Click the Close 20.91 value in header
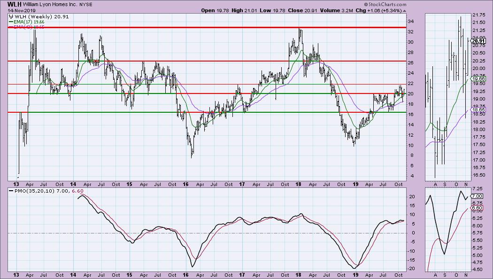The image size is (493, 279). coord(302,10)
